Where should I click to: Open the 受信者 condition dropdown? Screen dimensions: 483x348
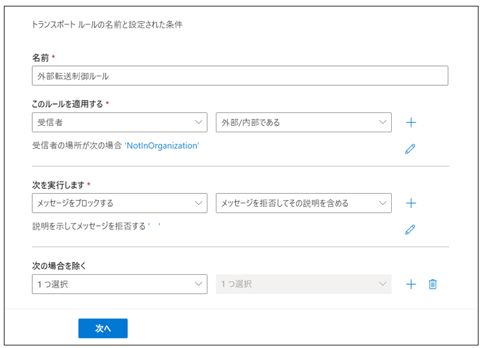[119, 122]
